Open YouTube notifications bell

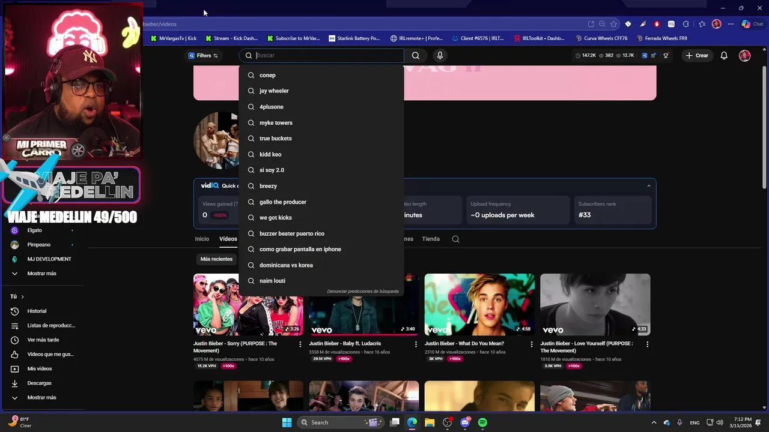click(x=724, y=55)
